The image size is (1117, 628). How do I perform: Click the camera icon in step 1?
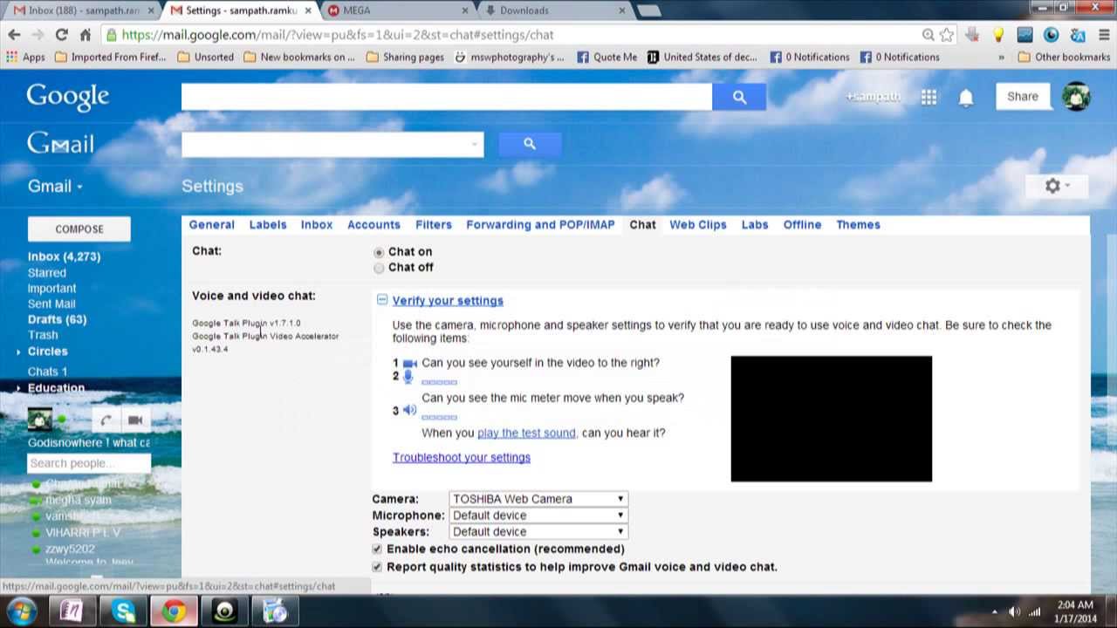(x=409, y=363)
